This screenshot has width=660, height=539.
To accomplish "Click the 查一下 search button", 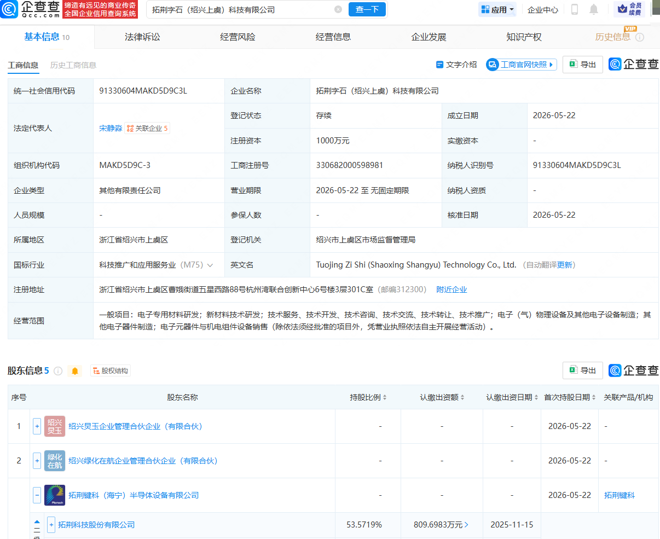I will [x=367, y=9].
